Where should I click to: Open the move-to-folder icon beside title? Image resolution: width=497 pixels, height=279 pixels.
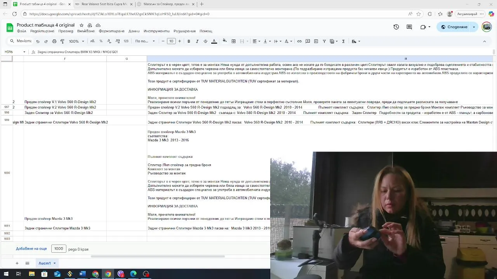[x=90, y=25]
